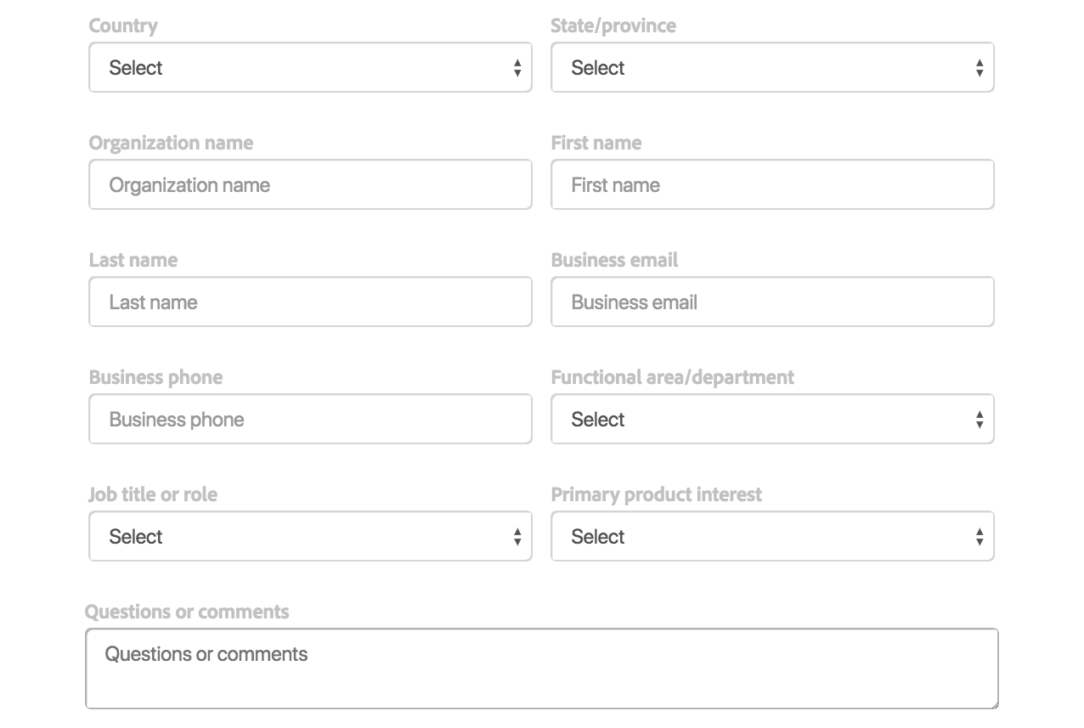Focus the First name text field
This screenshot has height=728, width=1084.
tap(772, 185)
